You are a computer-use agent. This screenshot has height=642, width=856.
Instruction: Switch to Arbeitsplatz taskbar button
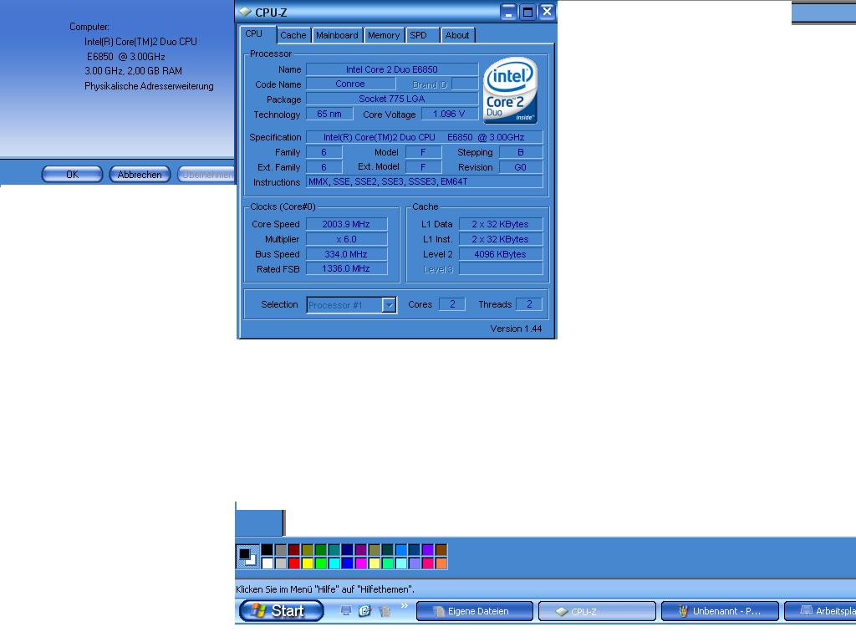[820, 611]
